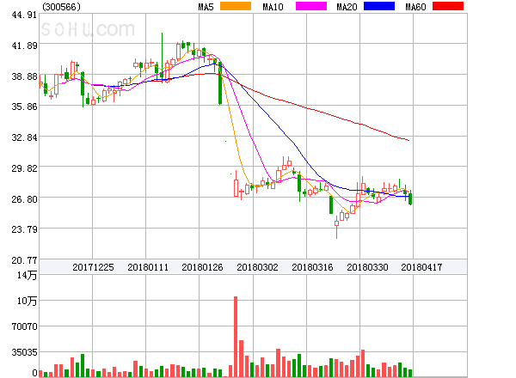516x378 pixels.
Task: Click the magenta MA10 legend swatch
Action: pyautogui.click(x=311, y=6)
